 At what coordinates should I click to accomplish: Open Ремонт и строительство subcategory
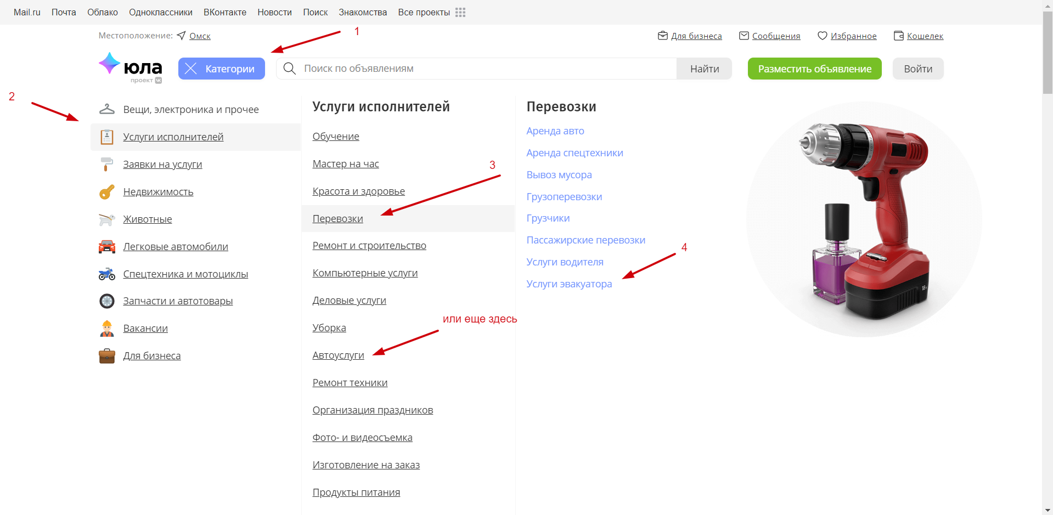(369, 246)
